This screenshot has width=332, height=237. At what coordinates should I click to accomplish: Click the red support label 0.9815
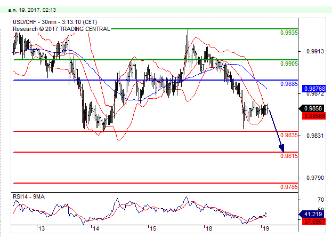289,156
